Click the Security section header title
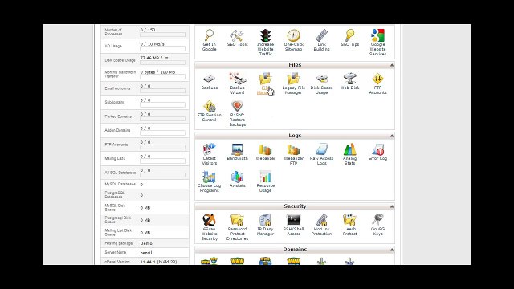514x289 pixels. [295, 206]
